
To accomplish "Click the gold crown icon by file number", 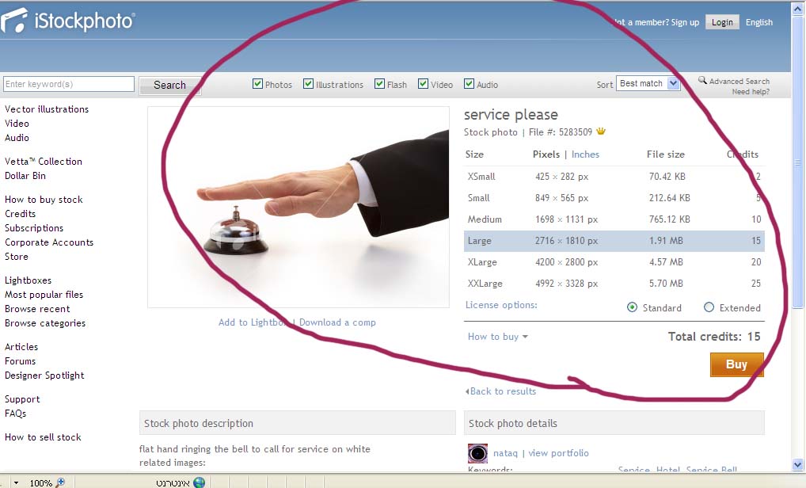I will [x=601, y=132].
